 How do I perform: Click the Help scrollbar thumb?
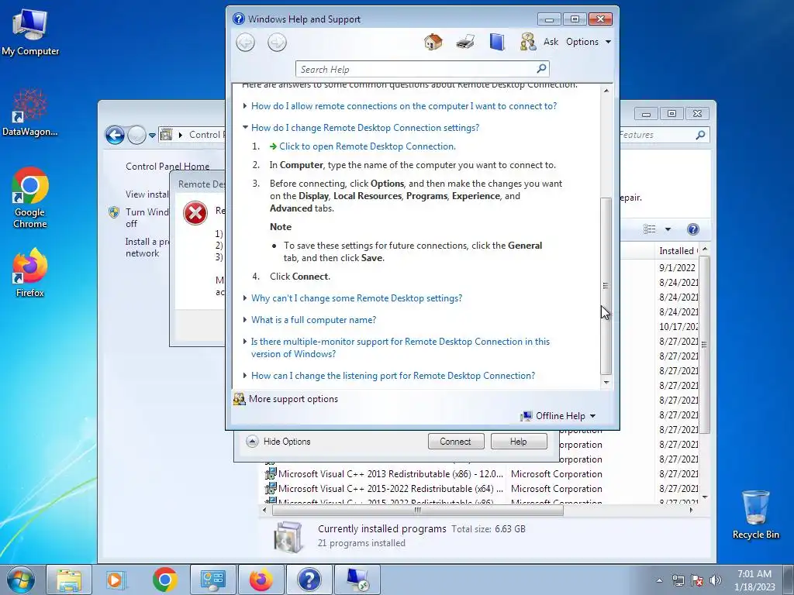tap(606, 286)
